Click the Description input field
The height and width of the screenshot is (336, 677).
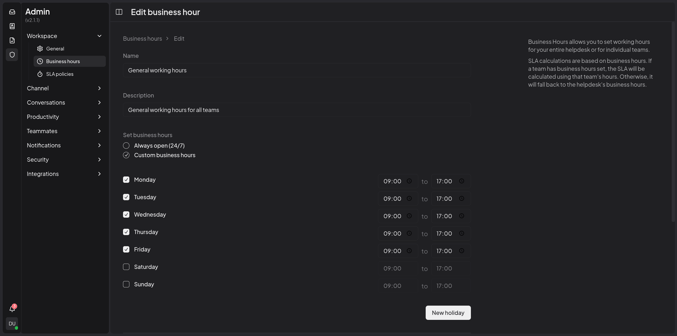297,110
